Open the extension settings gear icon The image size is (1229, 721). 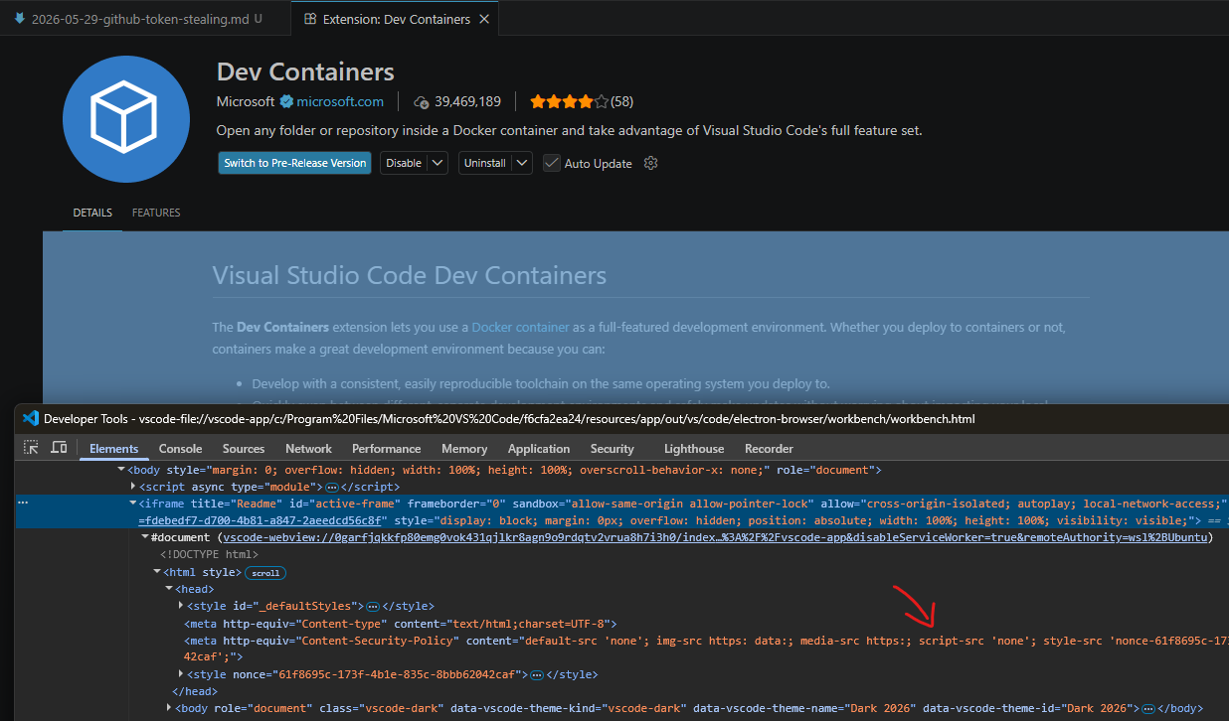tap(651, 163)
